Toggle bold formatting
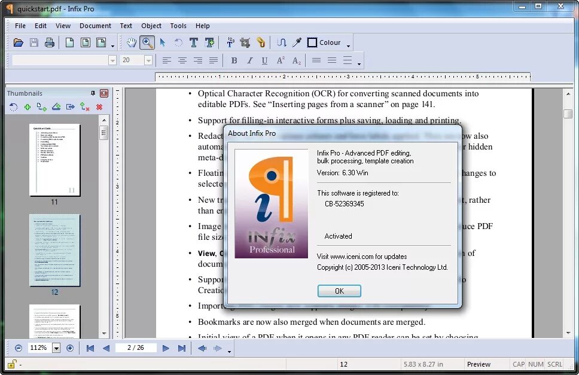This screenshot has height=375, width=579. (x=234, y=60)
